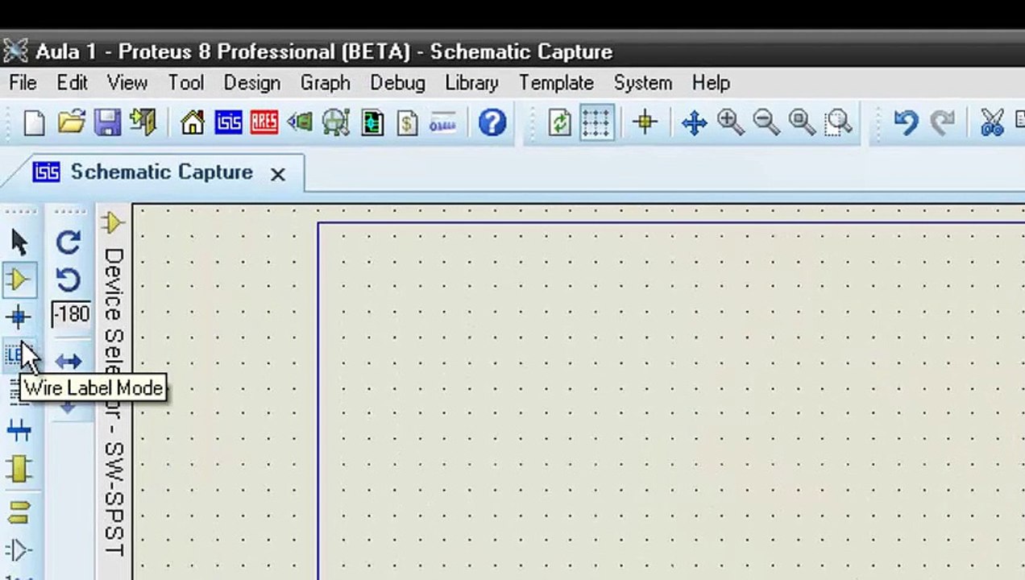Image resolution: width=1025 pixels, height=580 pixels.
Task: Toggle the false origin crosshair icon
Action: click(x=645, y=123)
